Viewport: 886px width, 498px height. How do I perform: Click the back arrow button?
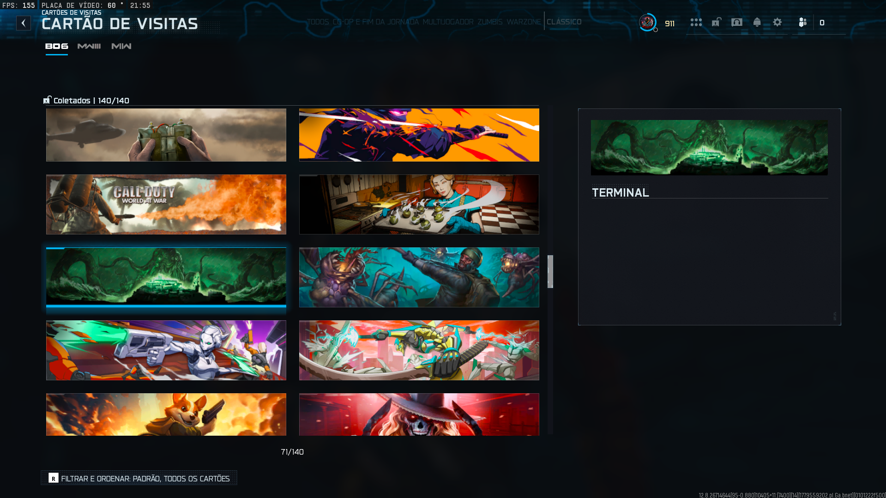[x=24, y=23]
